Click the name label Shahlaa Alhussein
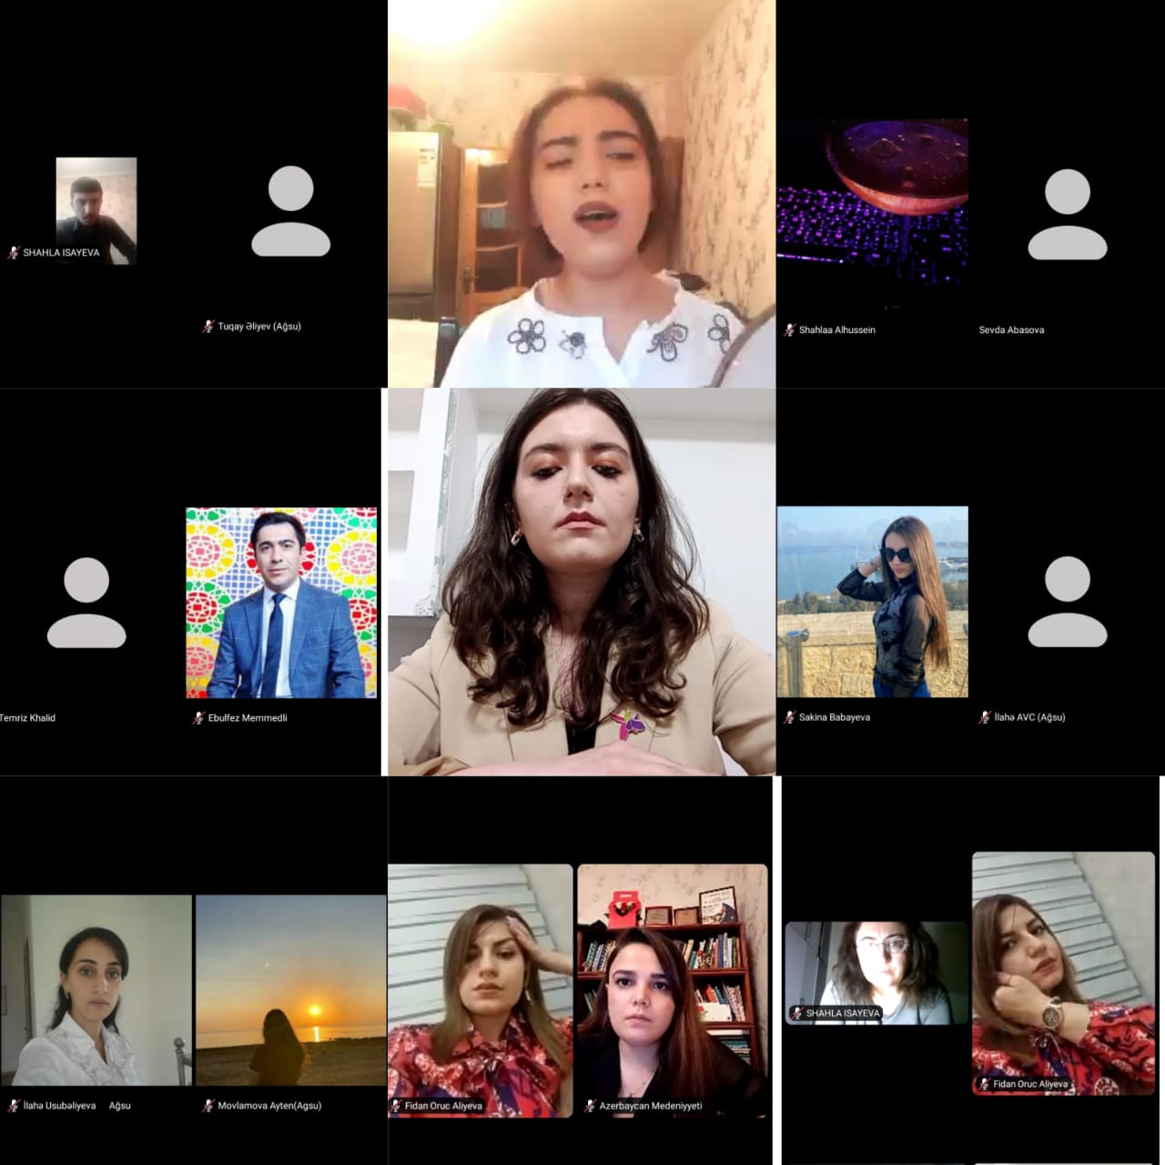The image size is (1165, 1165). click(837, 329)
